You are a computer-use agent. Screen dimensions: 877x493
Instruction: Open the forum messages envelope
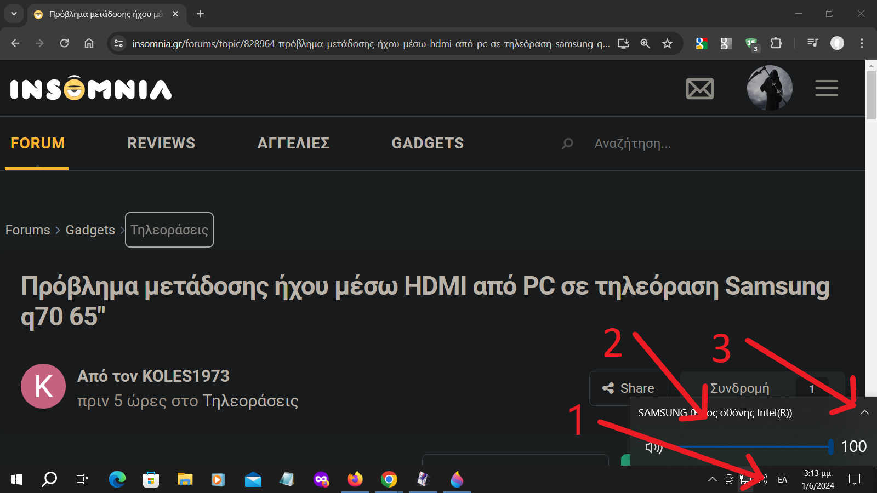point(700,88)
